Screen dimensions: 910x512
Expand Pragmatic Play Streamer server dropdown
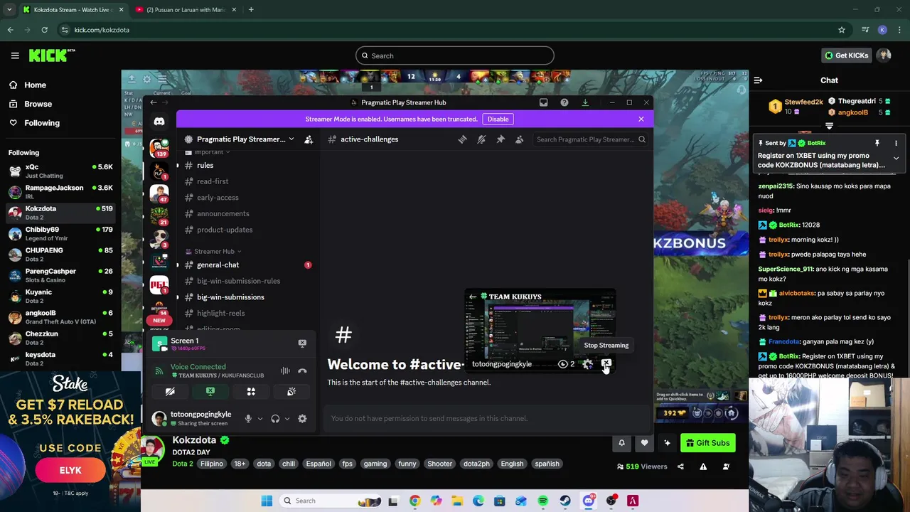click(x=291, y=139)
